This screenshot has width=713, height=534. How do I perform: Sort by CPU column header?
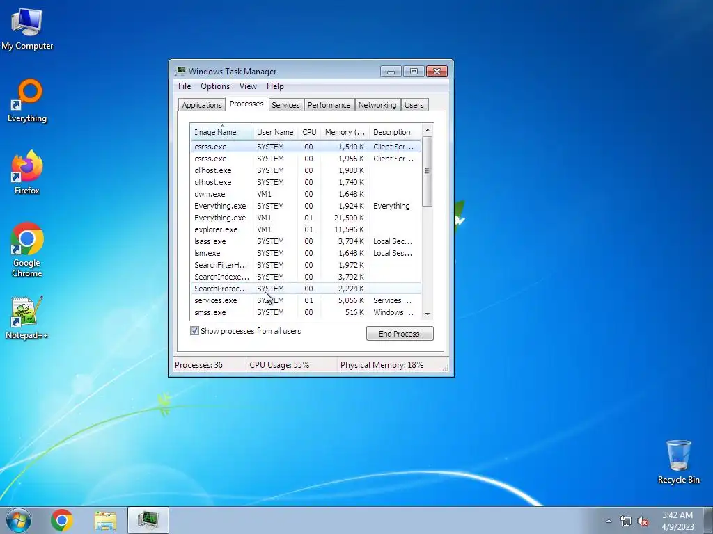[309, 132]
